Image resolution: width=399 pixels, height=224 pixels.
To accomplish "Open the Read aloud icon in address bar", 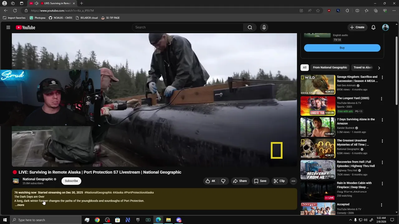I will (x=310, y=11).
